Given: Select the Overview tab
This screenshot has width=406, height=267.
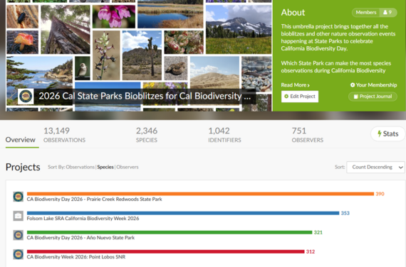Looking at the screenshot, I should pyautogui.click(x=20, y=140).
